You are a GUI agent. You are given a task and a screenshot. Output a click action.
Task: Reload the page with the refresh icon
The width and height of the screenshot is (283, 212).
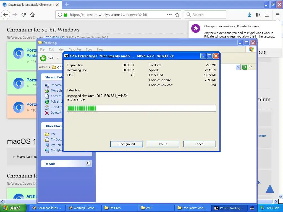(24, 15)
